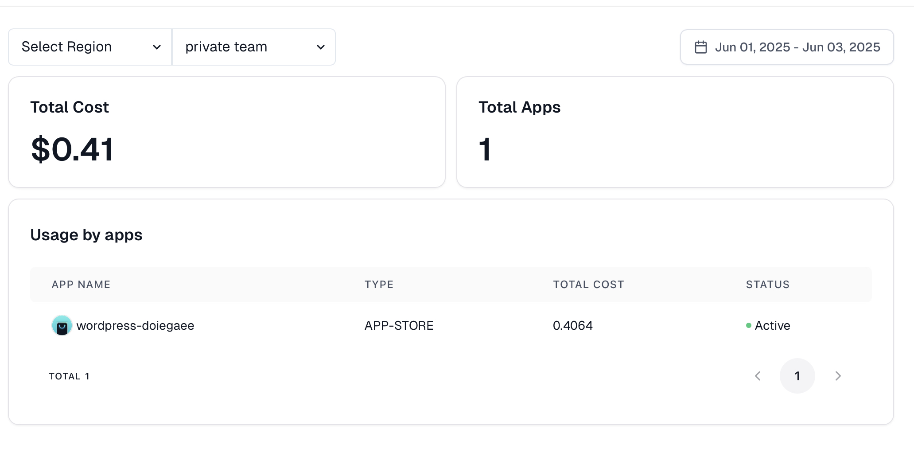This screenshot has height=453, width=914.
Task: Sort by APP NAME column header
Action: 81,285
